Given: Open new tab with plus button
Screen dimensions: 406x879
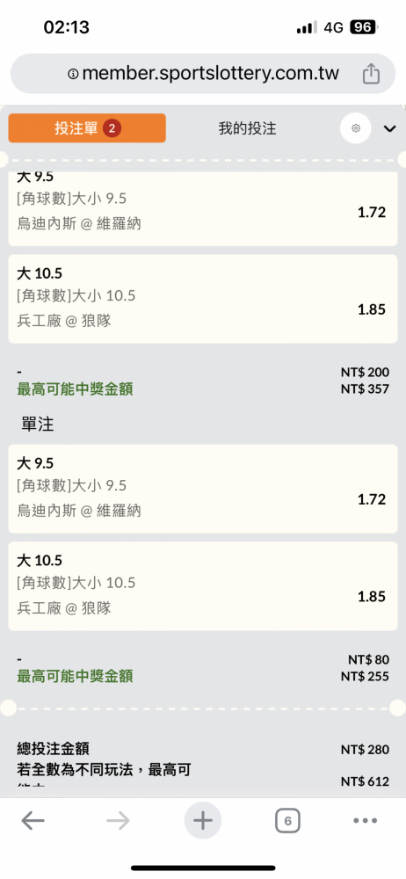Looking at the screenshot, I should (x=203, y=821).
